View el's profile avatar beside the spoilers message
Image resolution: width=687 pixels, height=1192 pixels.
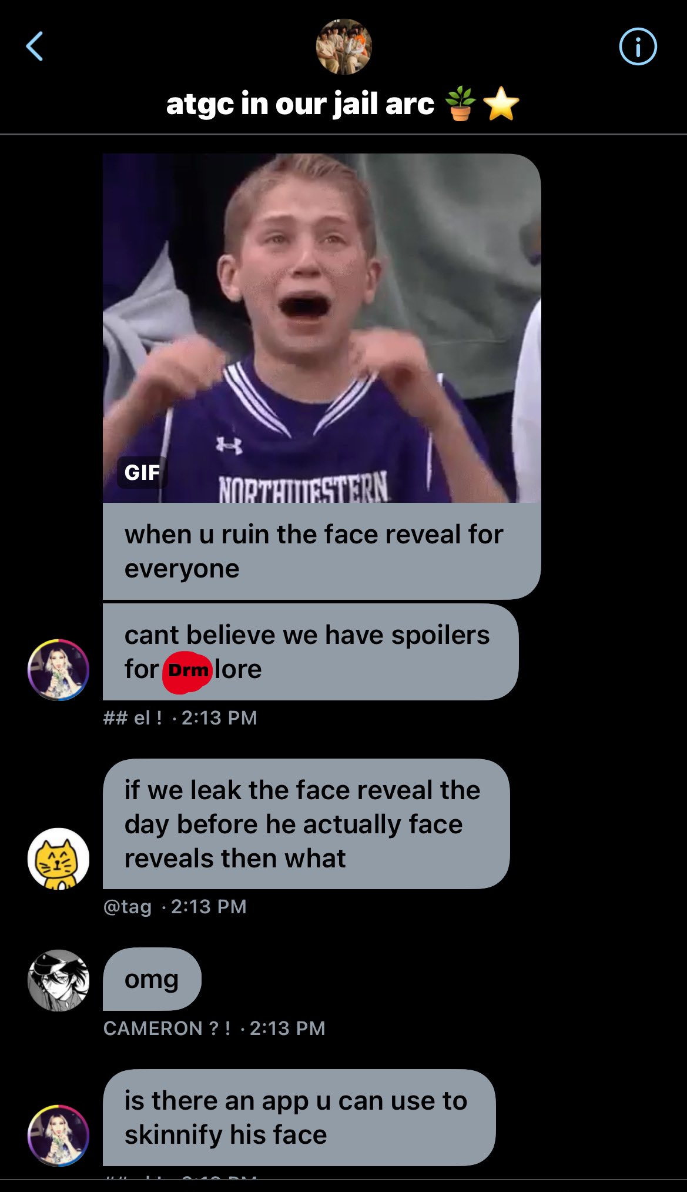(x=58, y=669)
